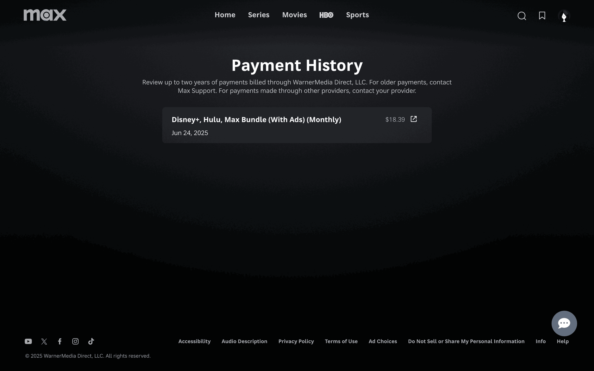
Task: Visit the Facebook social icon
Action: point(60,341)
